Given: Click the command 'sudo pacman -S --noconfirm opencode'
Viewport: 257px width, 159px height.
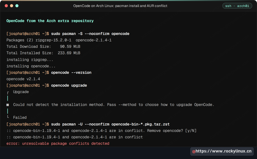Looking at the screenshot, I should click(90, 34).
